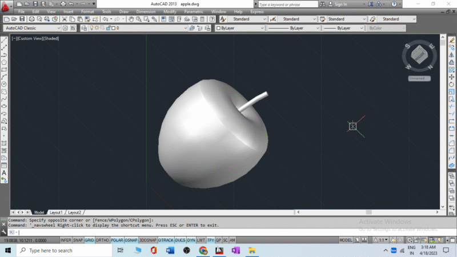Click the Undo arrow in Standard toolbar
The height and width of the screenshot is (257, 457).
105,19
